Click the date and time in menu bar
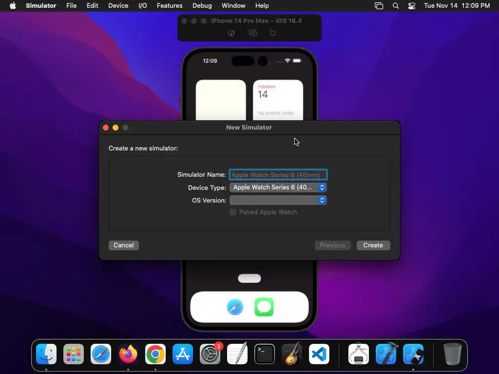The image size is (499, 374). [x=457, y=6]
